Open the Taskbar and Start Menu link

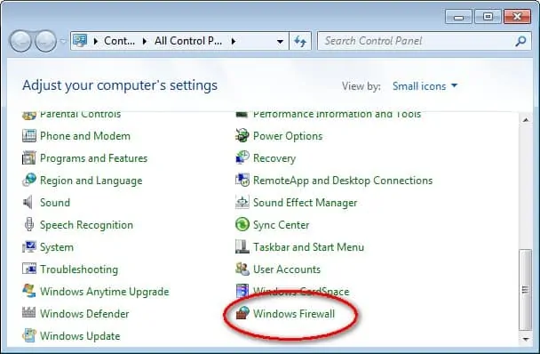[308, 247]
